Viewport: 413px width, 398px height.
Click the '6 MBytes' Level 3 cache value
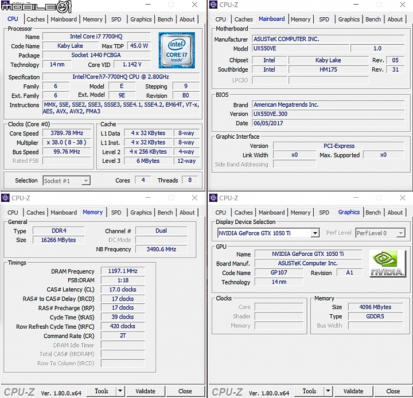tap(149, 161)
